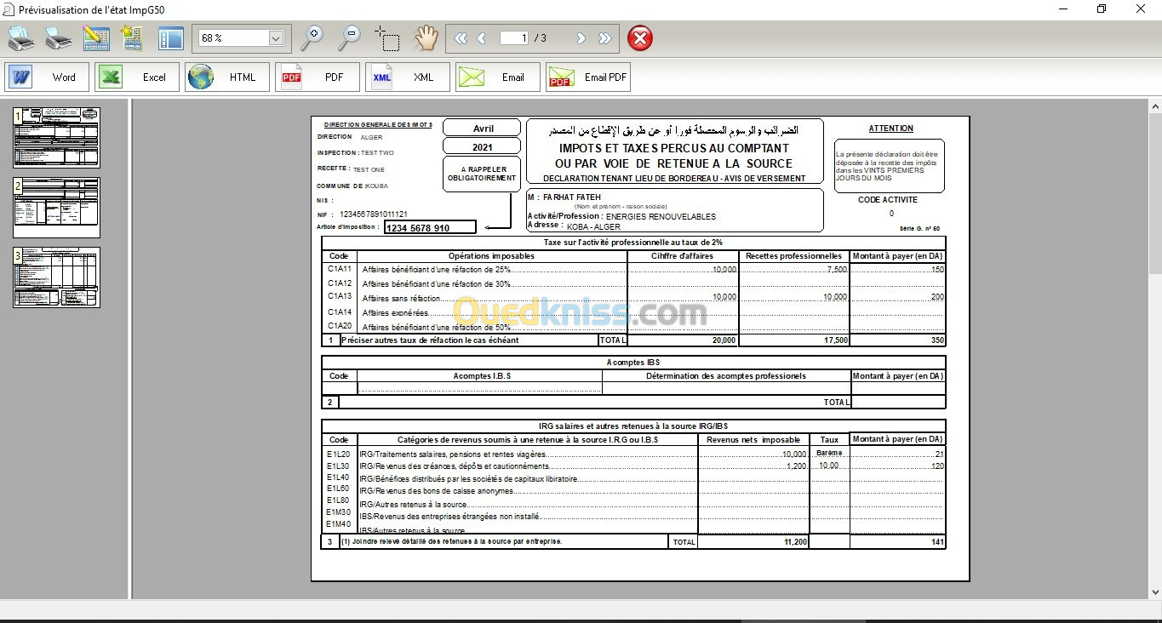This screenshot has width=1162, height=623.
Task: Click total chiffre d'affaires '20,000'
Action: [724, 340]
